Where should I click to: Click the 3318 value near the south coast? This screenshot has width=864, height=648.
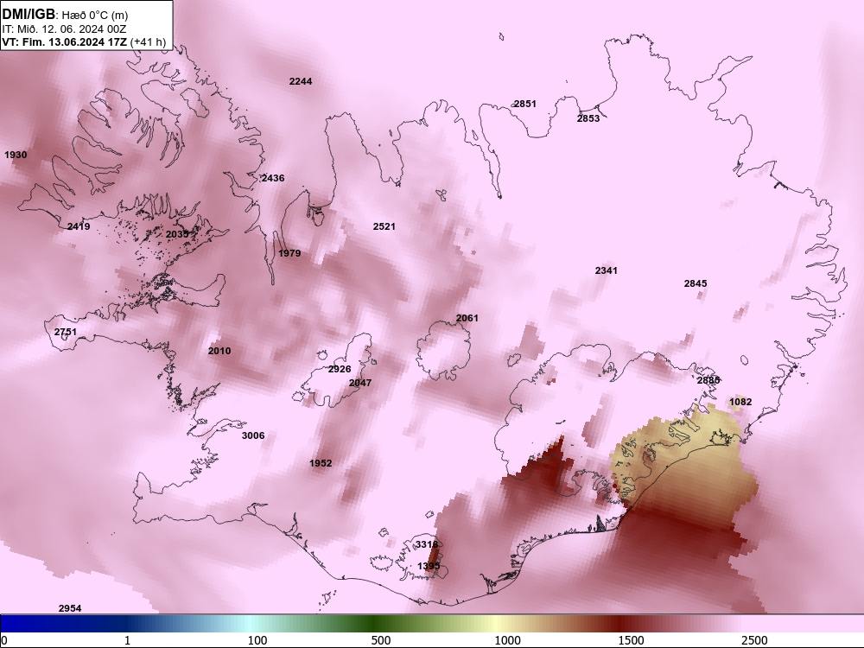[427, 544]
